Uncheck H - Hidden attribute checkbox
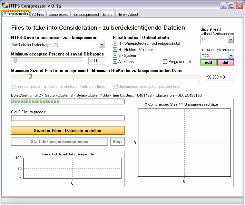Screen dimensions: 245x205 click(115, 50)
